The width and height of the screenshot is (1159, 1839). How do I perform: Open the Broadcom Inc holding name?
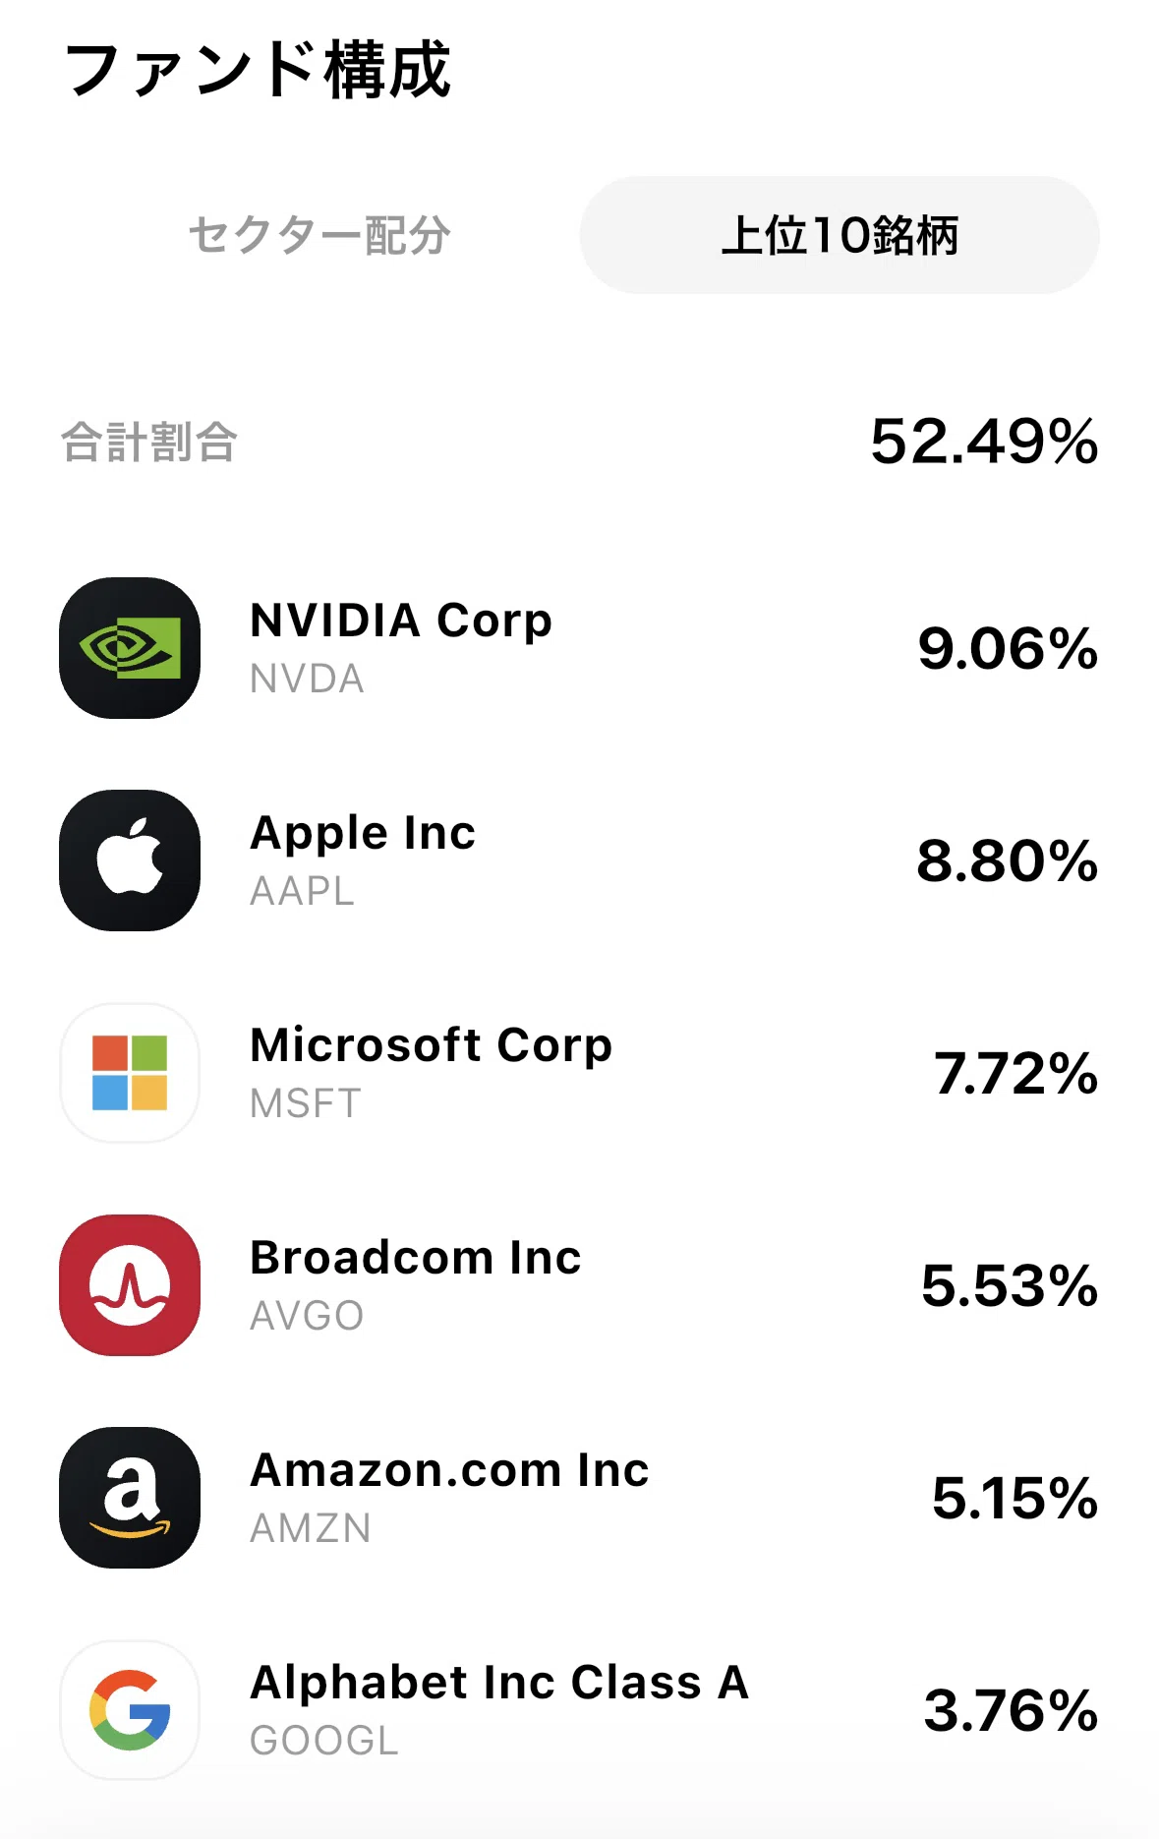pyautogui.click(x=416, y=1258)
